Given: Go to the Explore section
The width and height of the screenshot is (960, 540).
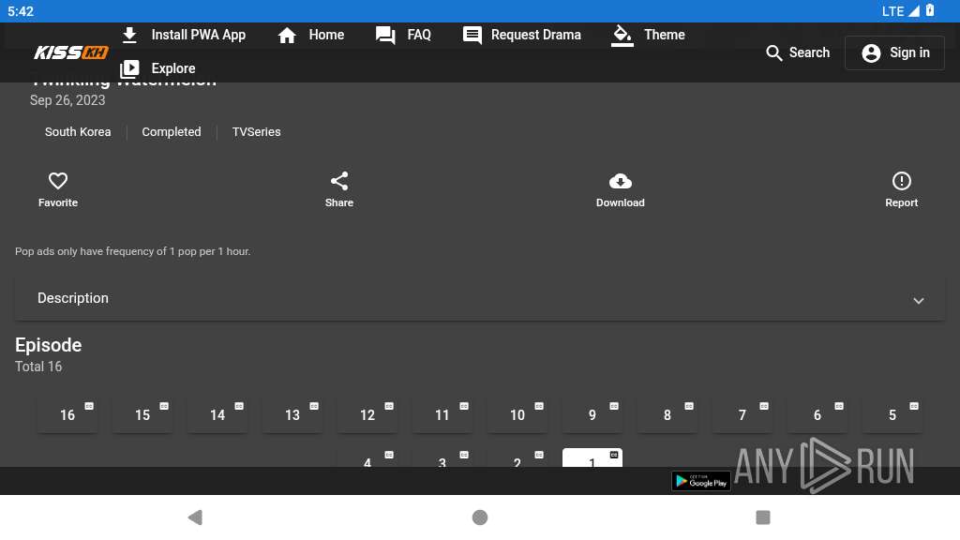Looking at the screenshot, I should coord(157,68).
